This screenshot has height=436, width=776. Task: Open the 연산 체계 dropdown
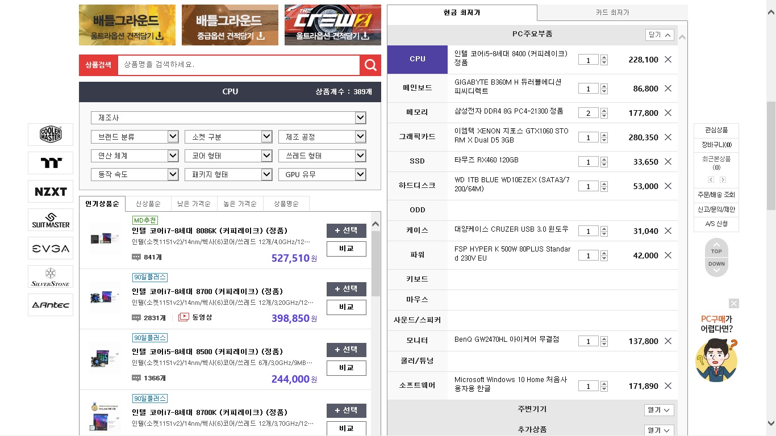pos(135,156)
